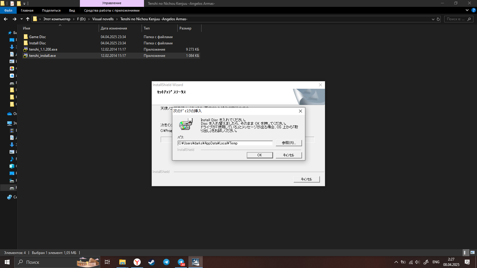This screenshot has height=268, width=477.
Task: Click the Game Disc folder icon
Action: coord(26,37)
